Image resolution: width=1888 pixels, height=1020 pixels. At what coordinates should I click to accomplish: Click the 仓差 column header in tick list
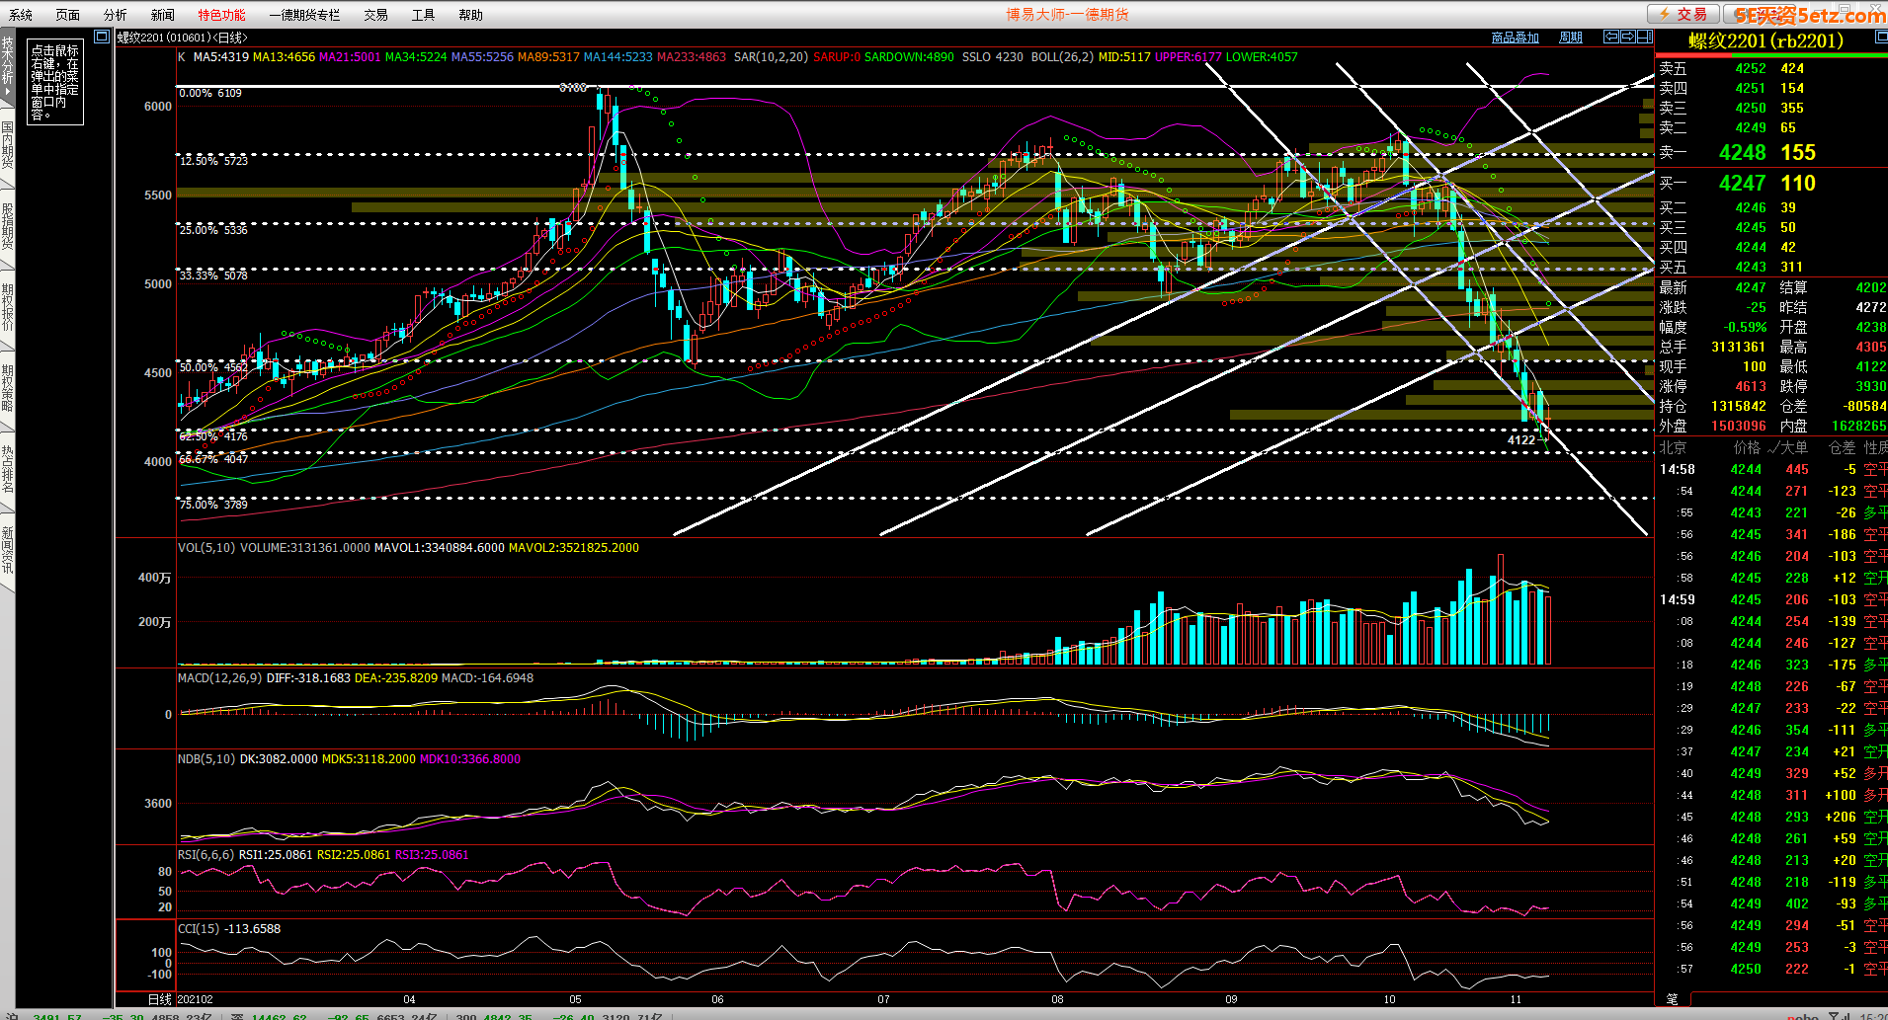(x=1843, y=447)
